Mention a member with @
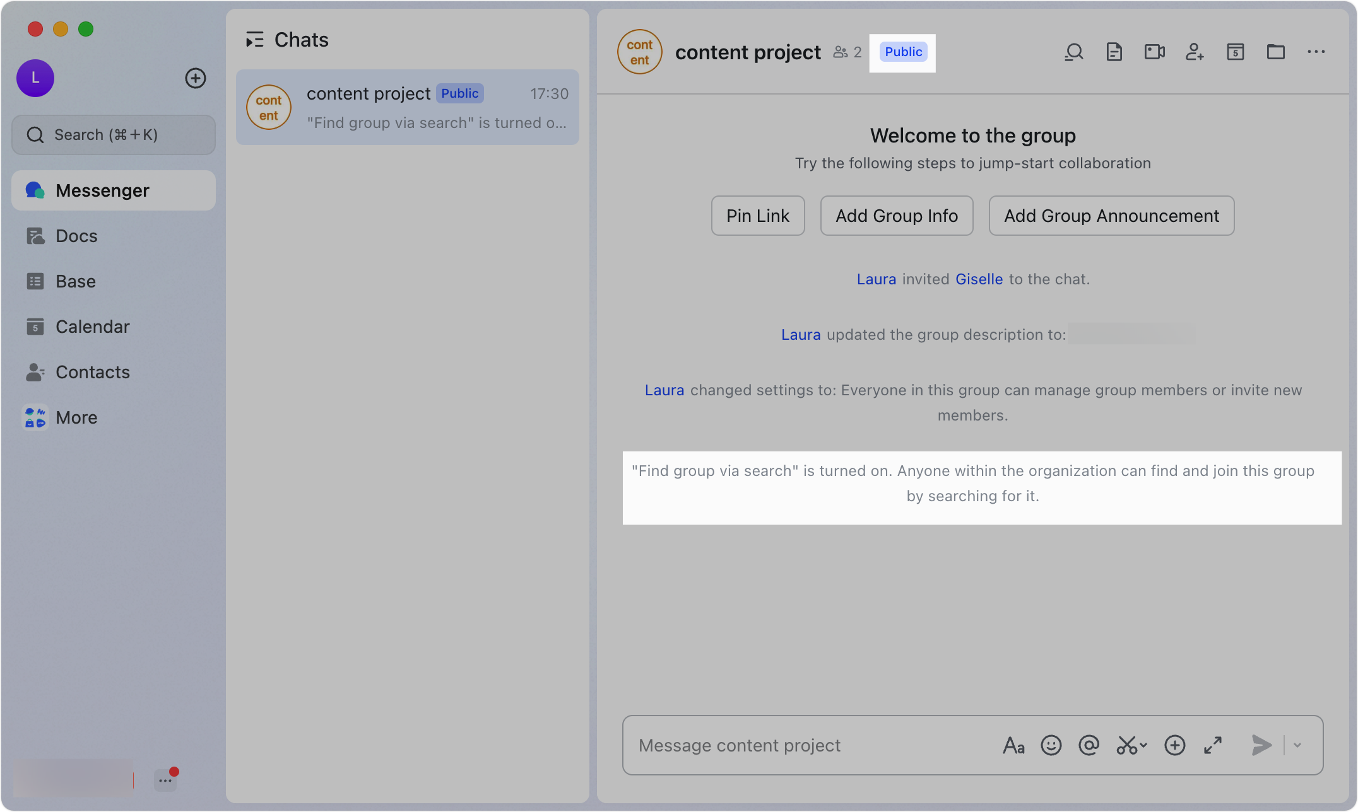 pos(1089,745)
